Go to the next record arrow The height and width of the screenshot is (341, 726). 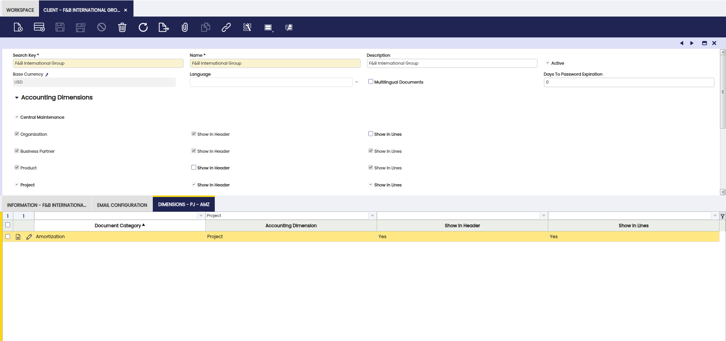tap(692, 43)
